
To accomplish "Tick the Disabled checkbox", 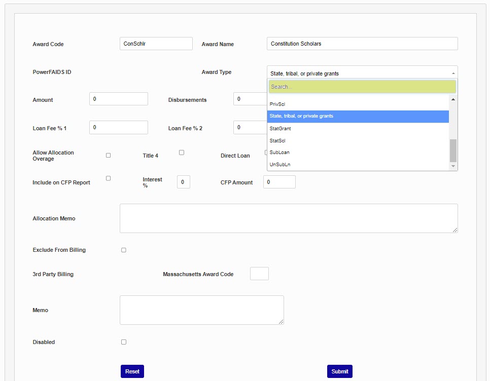I will click(124, 342).
